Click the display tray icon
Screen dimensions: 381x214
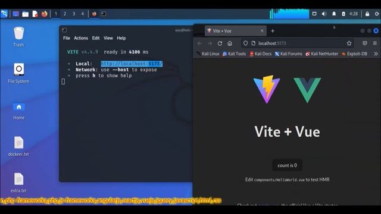click(314, 14)
